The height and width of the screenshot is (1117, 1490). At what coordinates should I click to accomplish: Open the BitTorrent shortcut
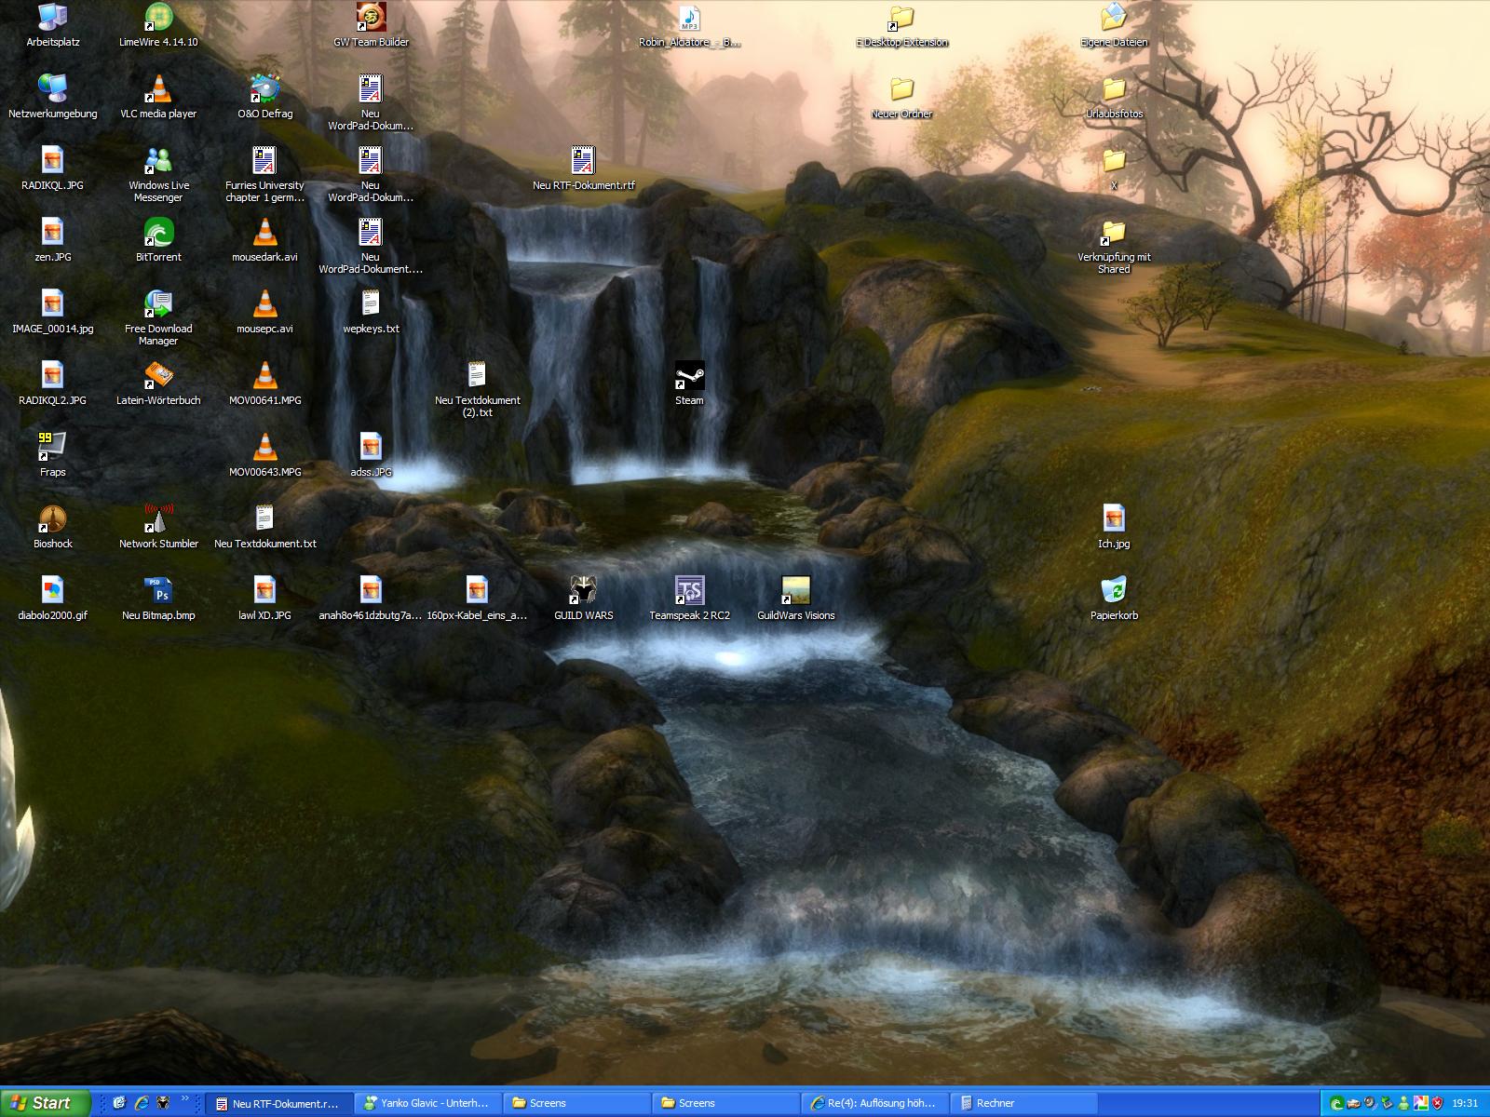click(158, 233)
